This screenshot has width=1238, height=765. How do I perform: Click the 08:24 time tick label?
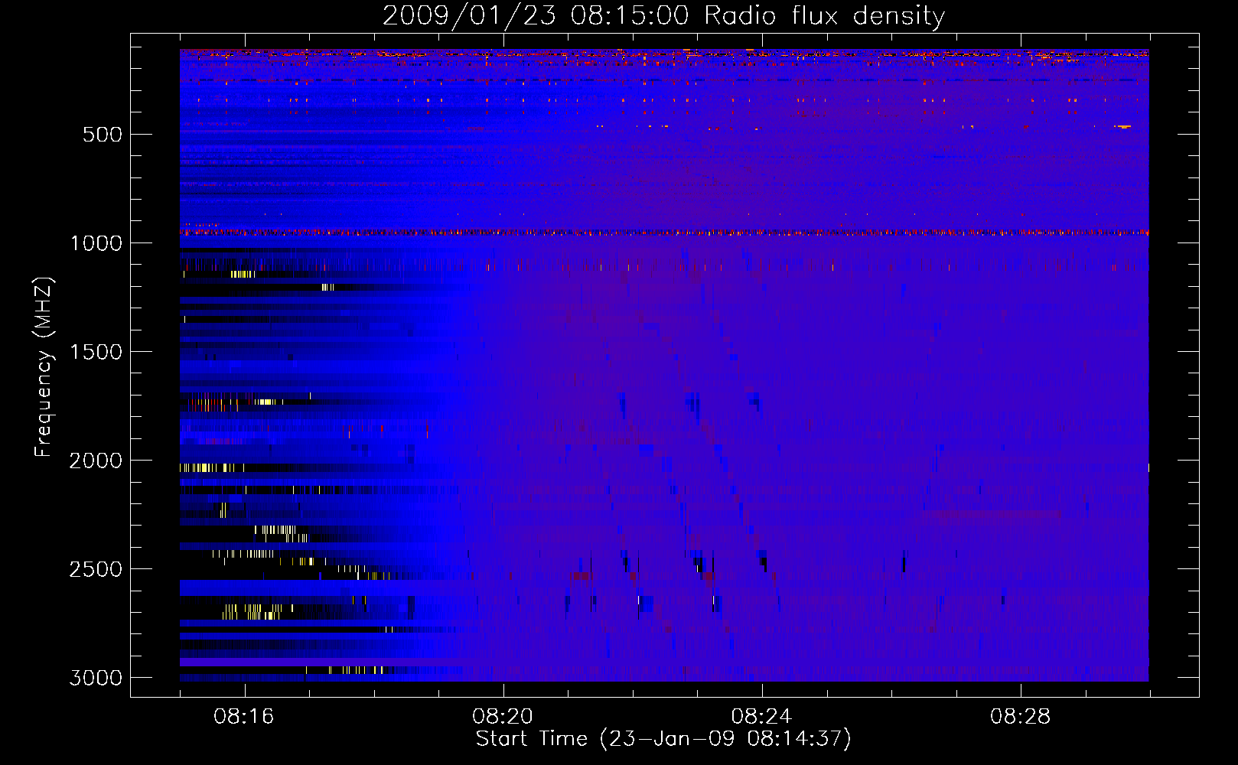(x=761, y=717)
